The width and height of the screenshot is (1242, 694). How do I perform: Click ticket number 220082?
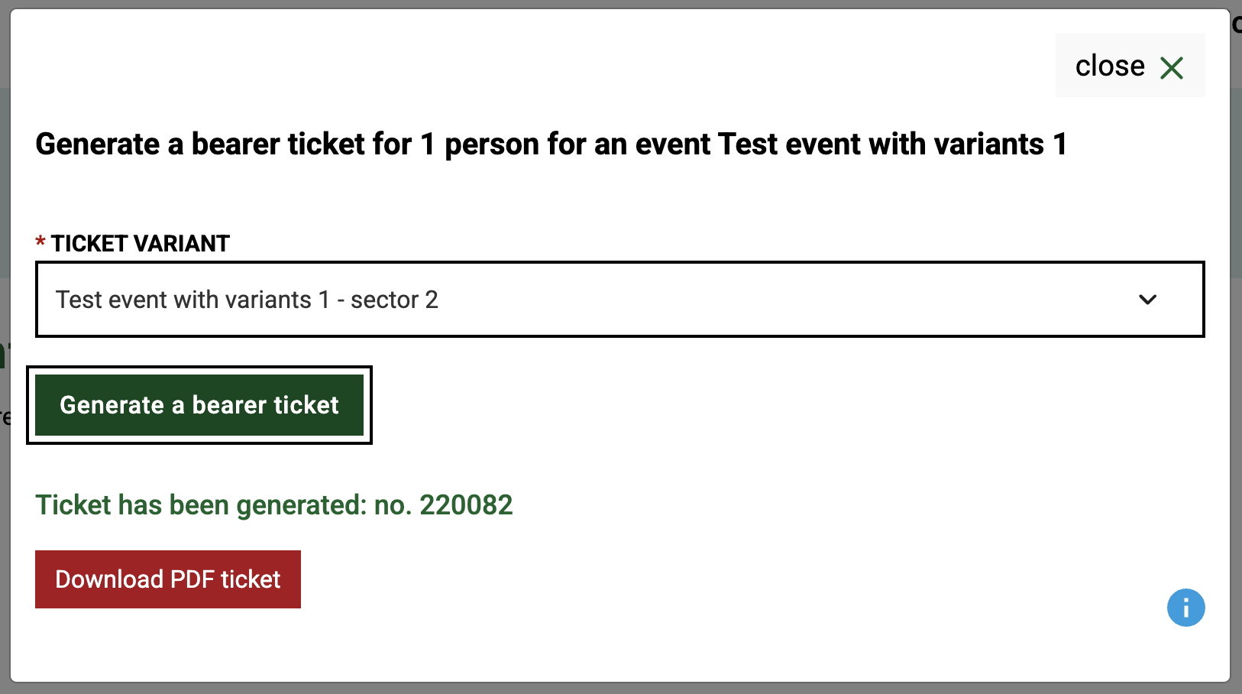pos(466,505)
